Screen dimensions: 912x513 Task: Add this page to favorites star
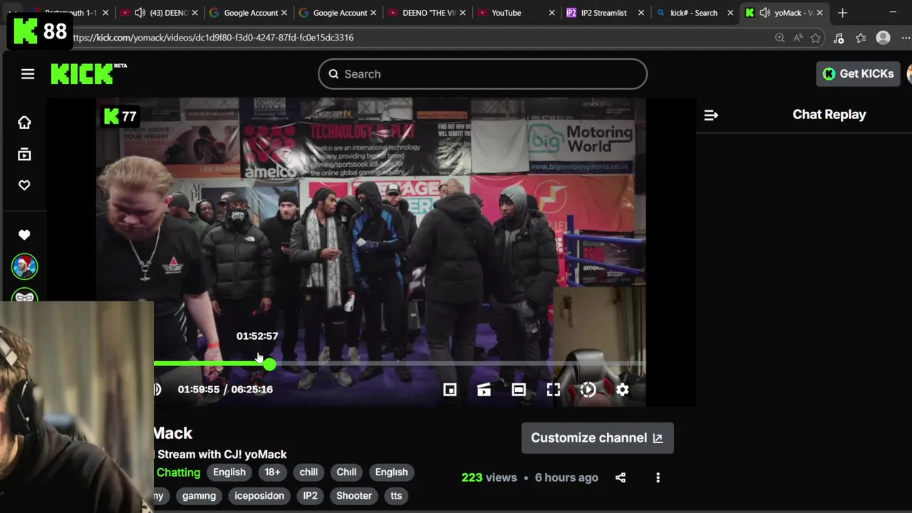coord(816,38)
